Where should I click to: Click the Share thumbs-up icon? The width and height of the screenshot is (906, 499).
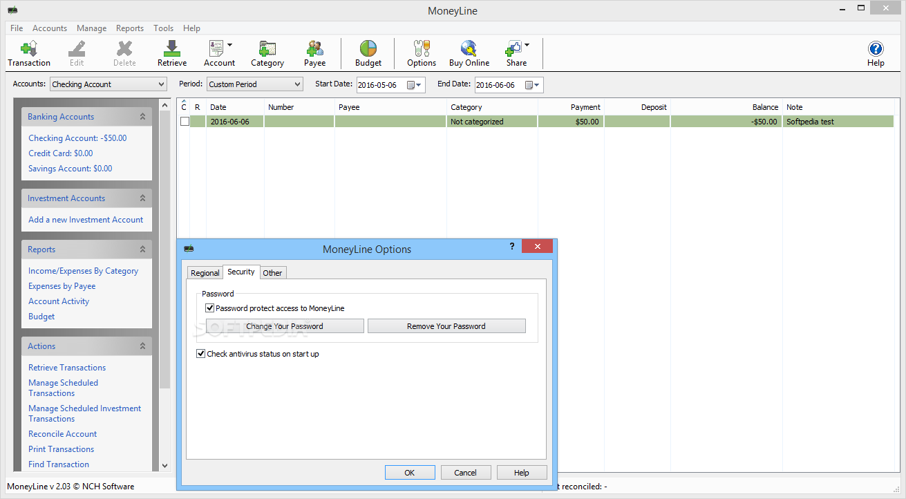(513, 49)
